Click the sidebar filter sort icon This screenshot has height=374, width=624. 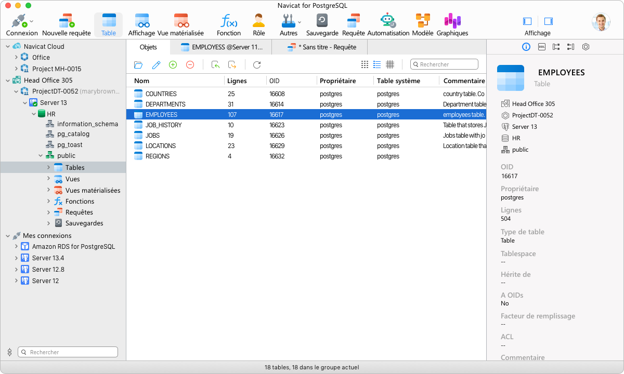[9, 352]
